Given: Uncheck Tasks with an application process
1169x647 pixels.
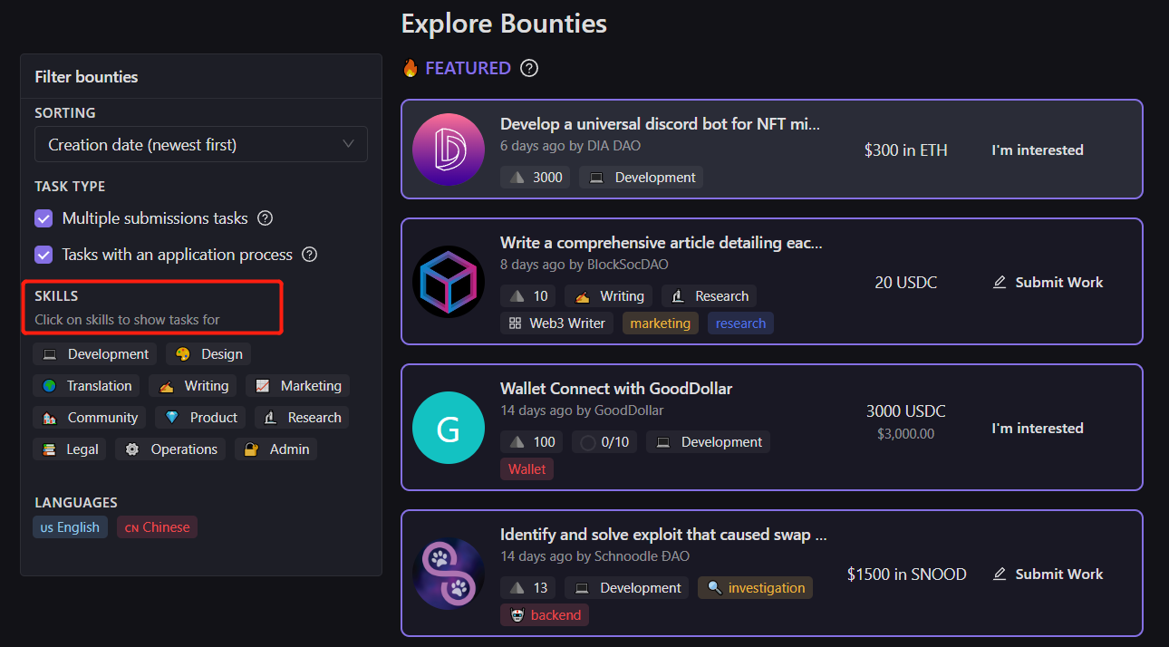Looking at the screenshot, I should 43,255.
